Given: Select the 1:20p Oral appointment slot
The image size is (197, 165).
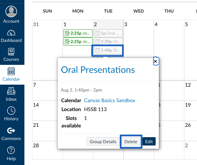Looking at the screenshot, I should (x=108, y=42).
